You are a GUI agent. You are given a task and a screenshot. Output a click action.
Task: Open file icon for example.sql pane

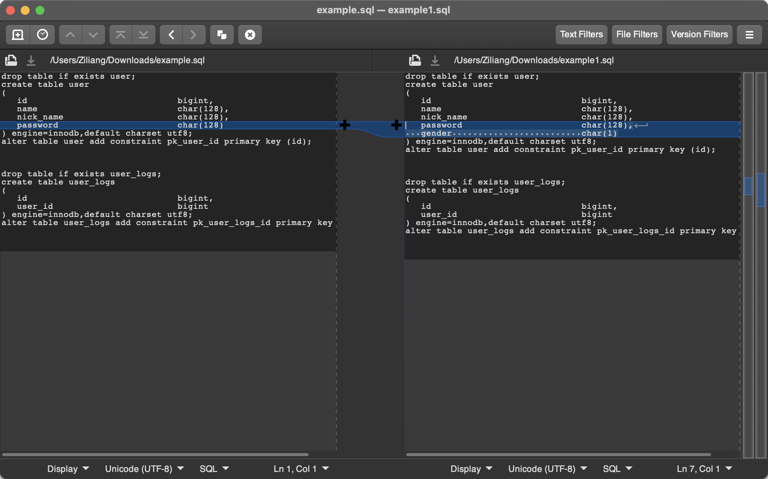click(11, 60)
